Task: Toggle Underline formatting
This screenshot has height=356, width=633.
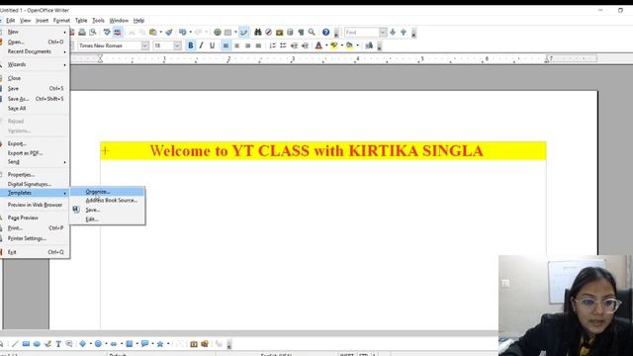Action: point(212,45)
